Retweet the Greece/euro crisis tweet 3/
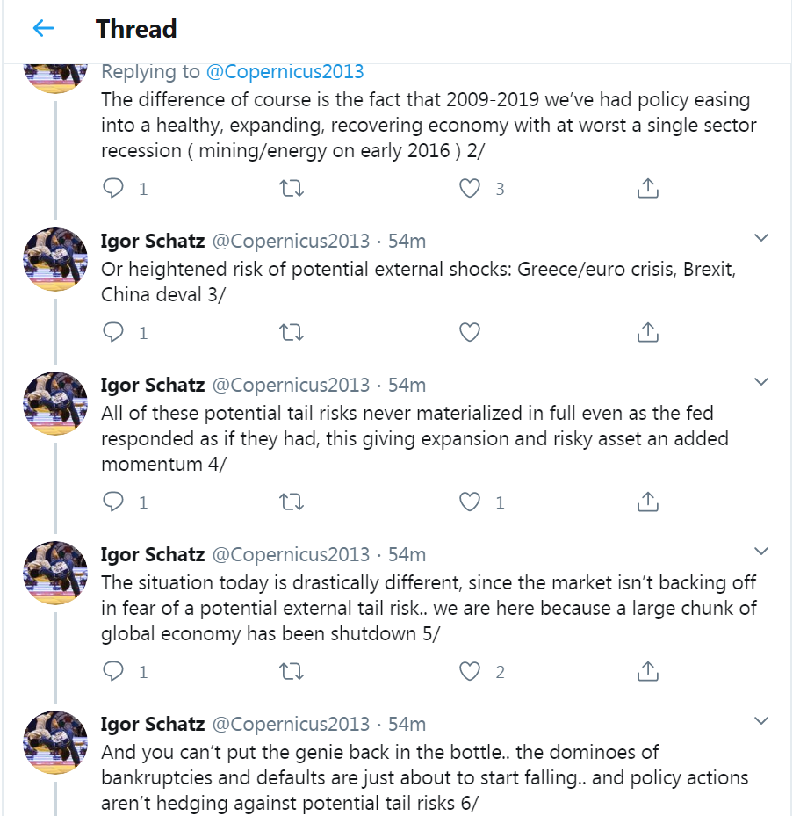The image size is (800, 816). 292,332
